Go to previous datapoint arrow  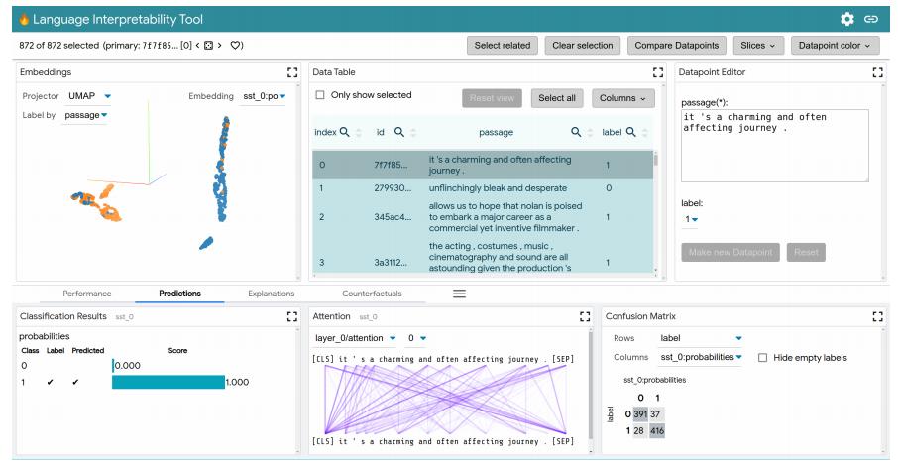[x=197, y=46]
